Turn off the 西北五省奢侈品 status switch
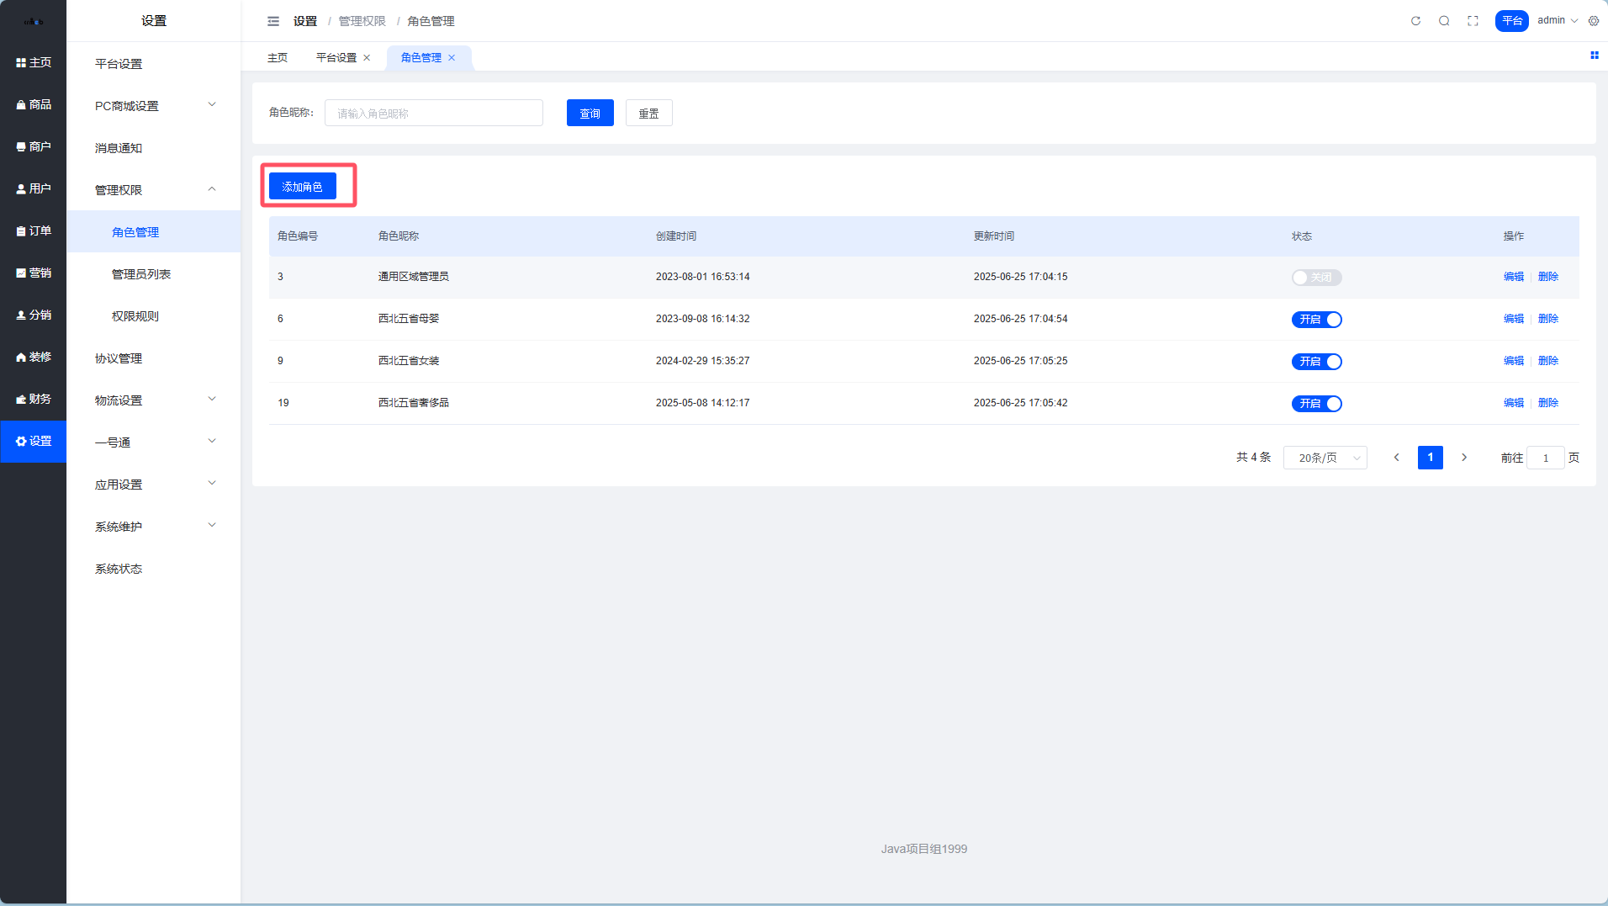Image resolution: width=1608 pixels, height=906 pixels. [1316, 404]
